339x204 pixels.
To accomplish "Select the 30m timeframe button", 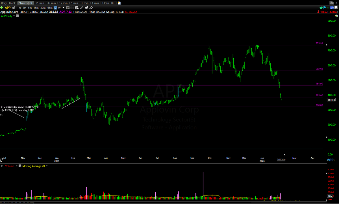I will [x=43, y=8].
